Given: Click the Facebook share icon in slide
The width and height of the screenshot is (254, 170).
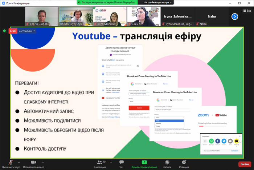Looking at the screenshot, I should tap(218, 141).
